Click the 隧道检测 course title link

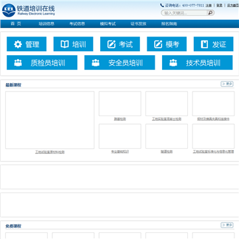(167, 151)
